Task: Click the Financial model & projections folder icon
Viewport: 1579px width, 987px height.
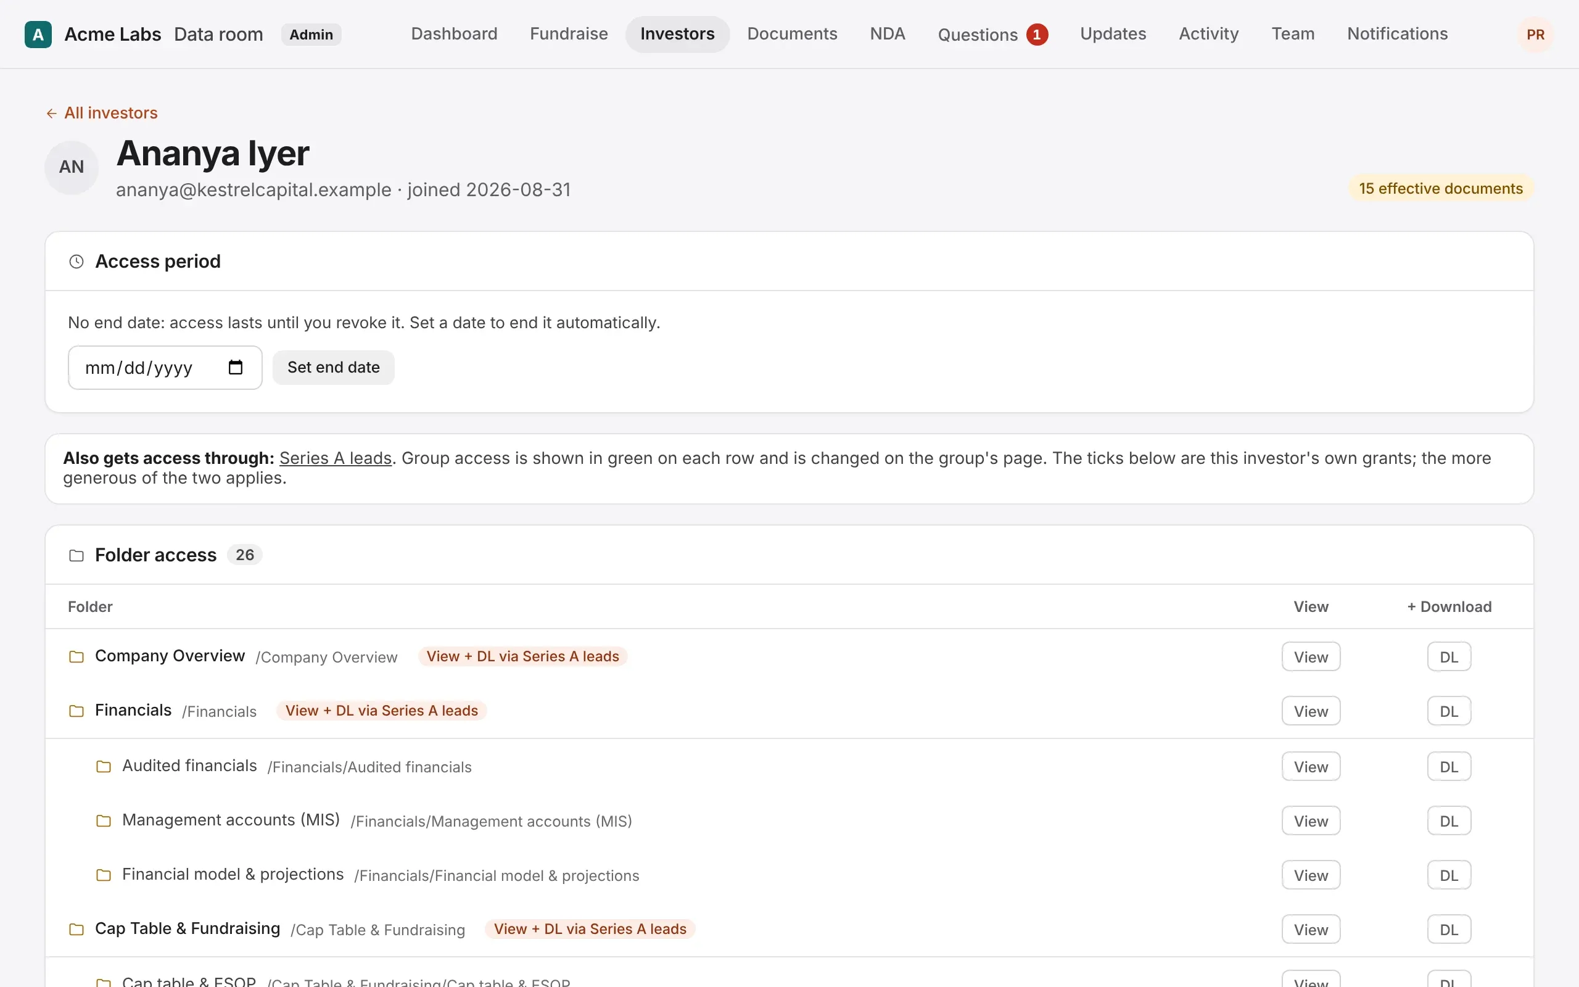Action: [x=104, y=875]
